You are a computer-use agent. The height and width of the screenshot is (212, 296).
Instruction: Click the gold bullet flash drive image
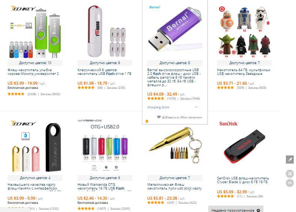click(x=175, y=145)
